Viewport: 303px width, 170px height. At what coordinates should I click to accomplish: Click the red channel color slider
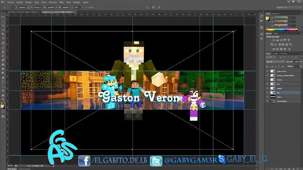(x=281, y=17)
